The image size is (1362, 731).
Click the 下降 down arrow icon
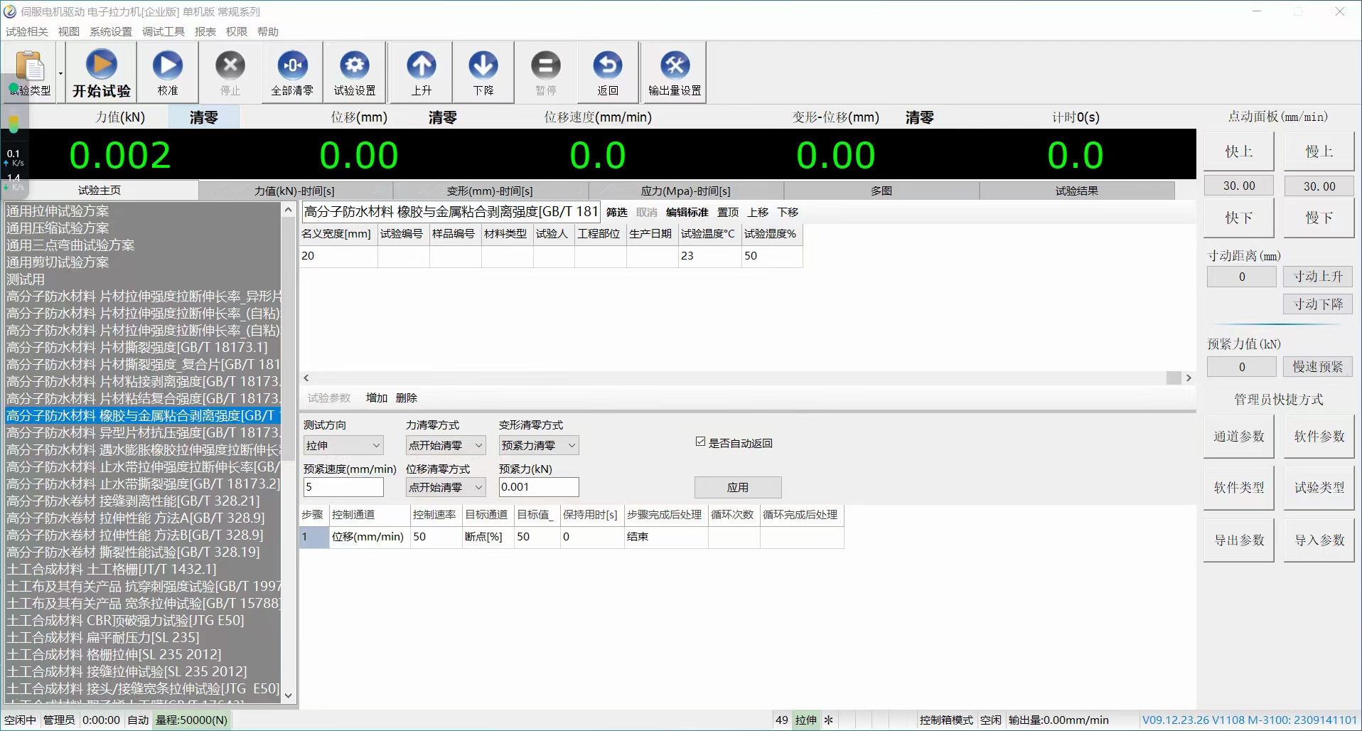click(x=483, y=73)
